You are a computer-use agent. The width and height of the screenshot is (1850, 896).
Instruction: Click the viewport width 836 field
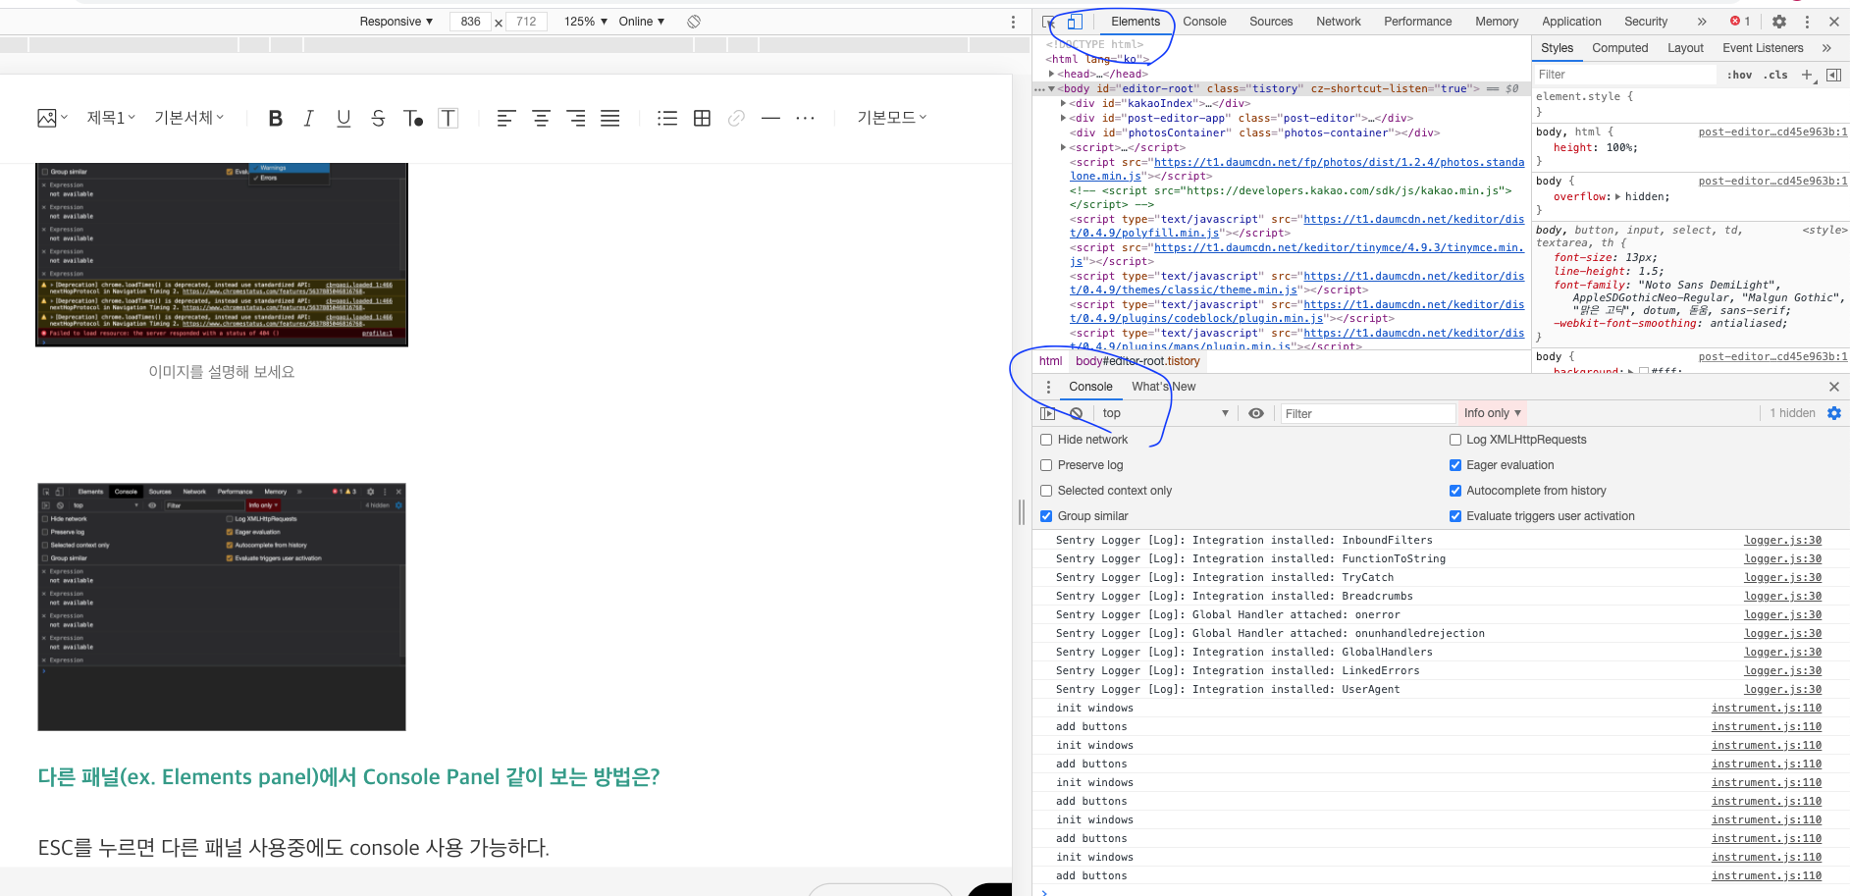pos(471,22)
